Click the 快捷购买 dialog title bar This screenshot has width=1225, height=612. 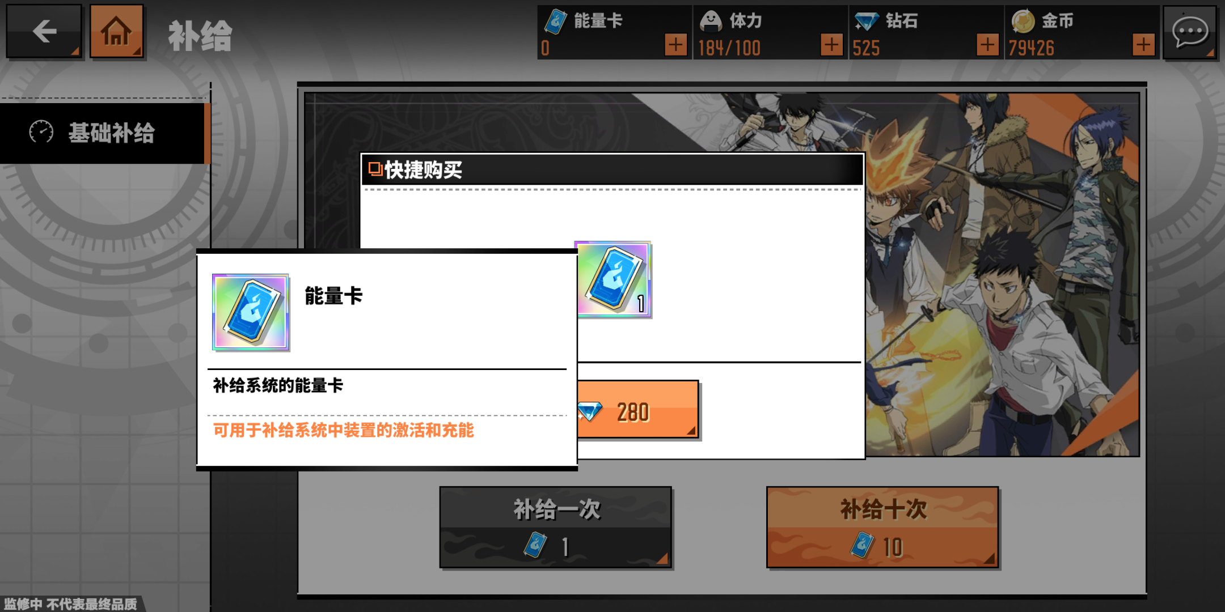coord(612,169)
